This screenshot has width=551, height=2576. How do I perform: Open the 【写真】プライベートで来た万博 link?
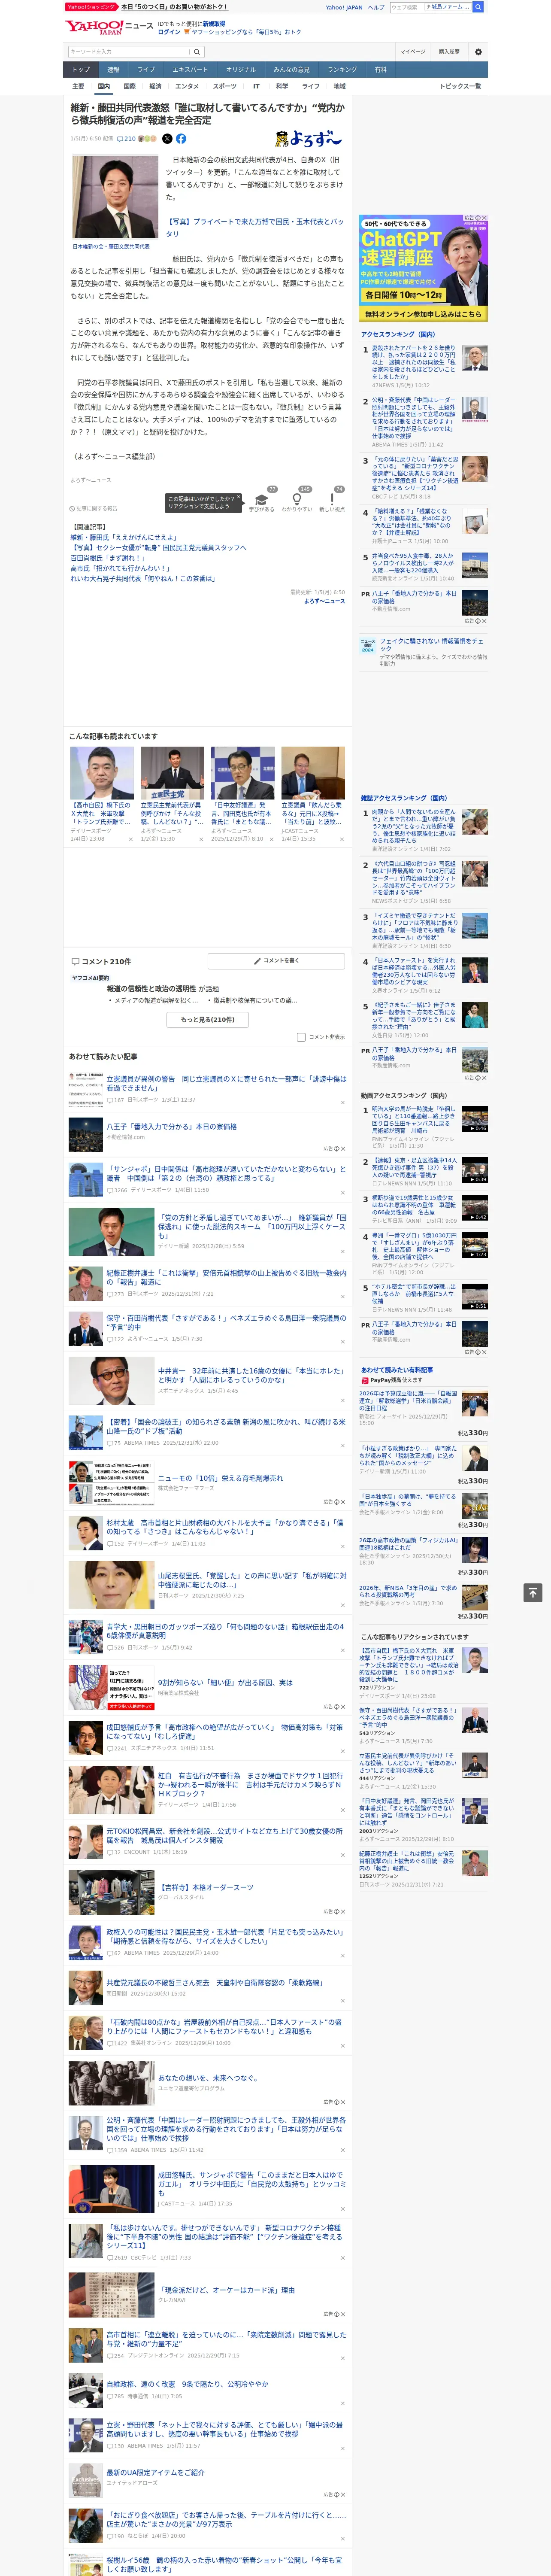tap(254, 227)
